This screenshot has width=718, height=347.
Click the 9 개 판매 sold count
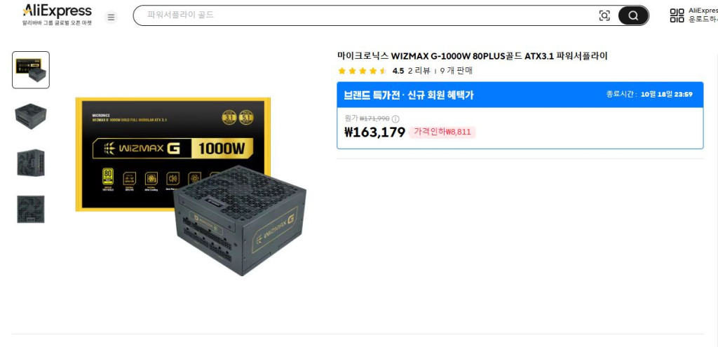(456, 71)
